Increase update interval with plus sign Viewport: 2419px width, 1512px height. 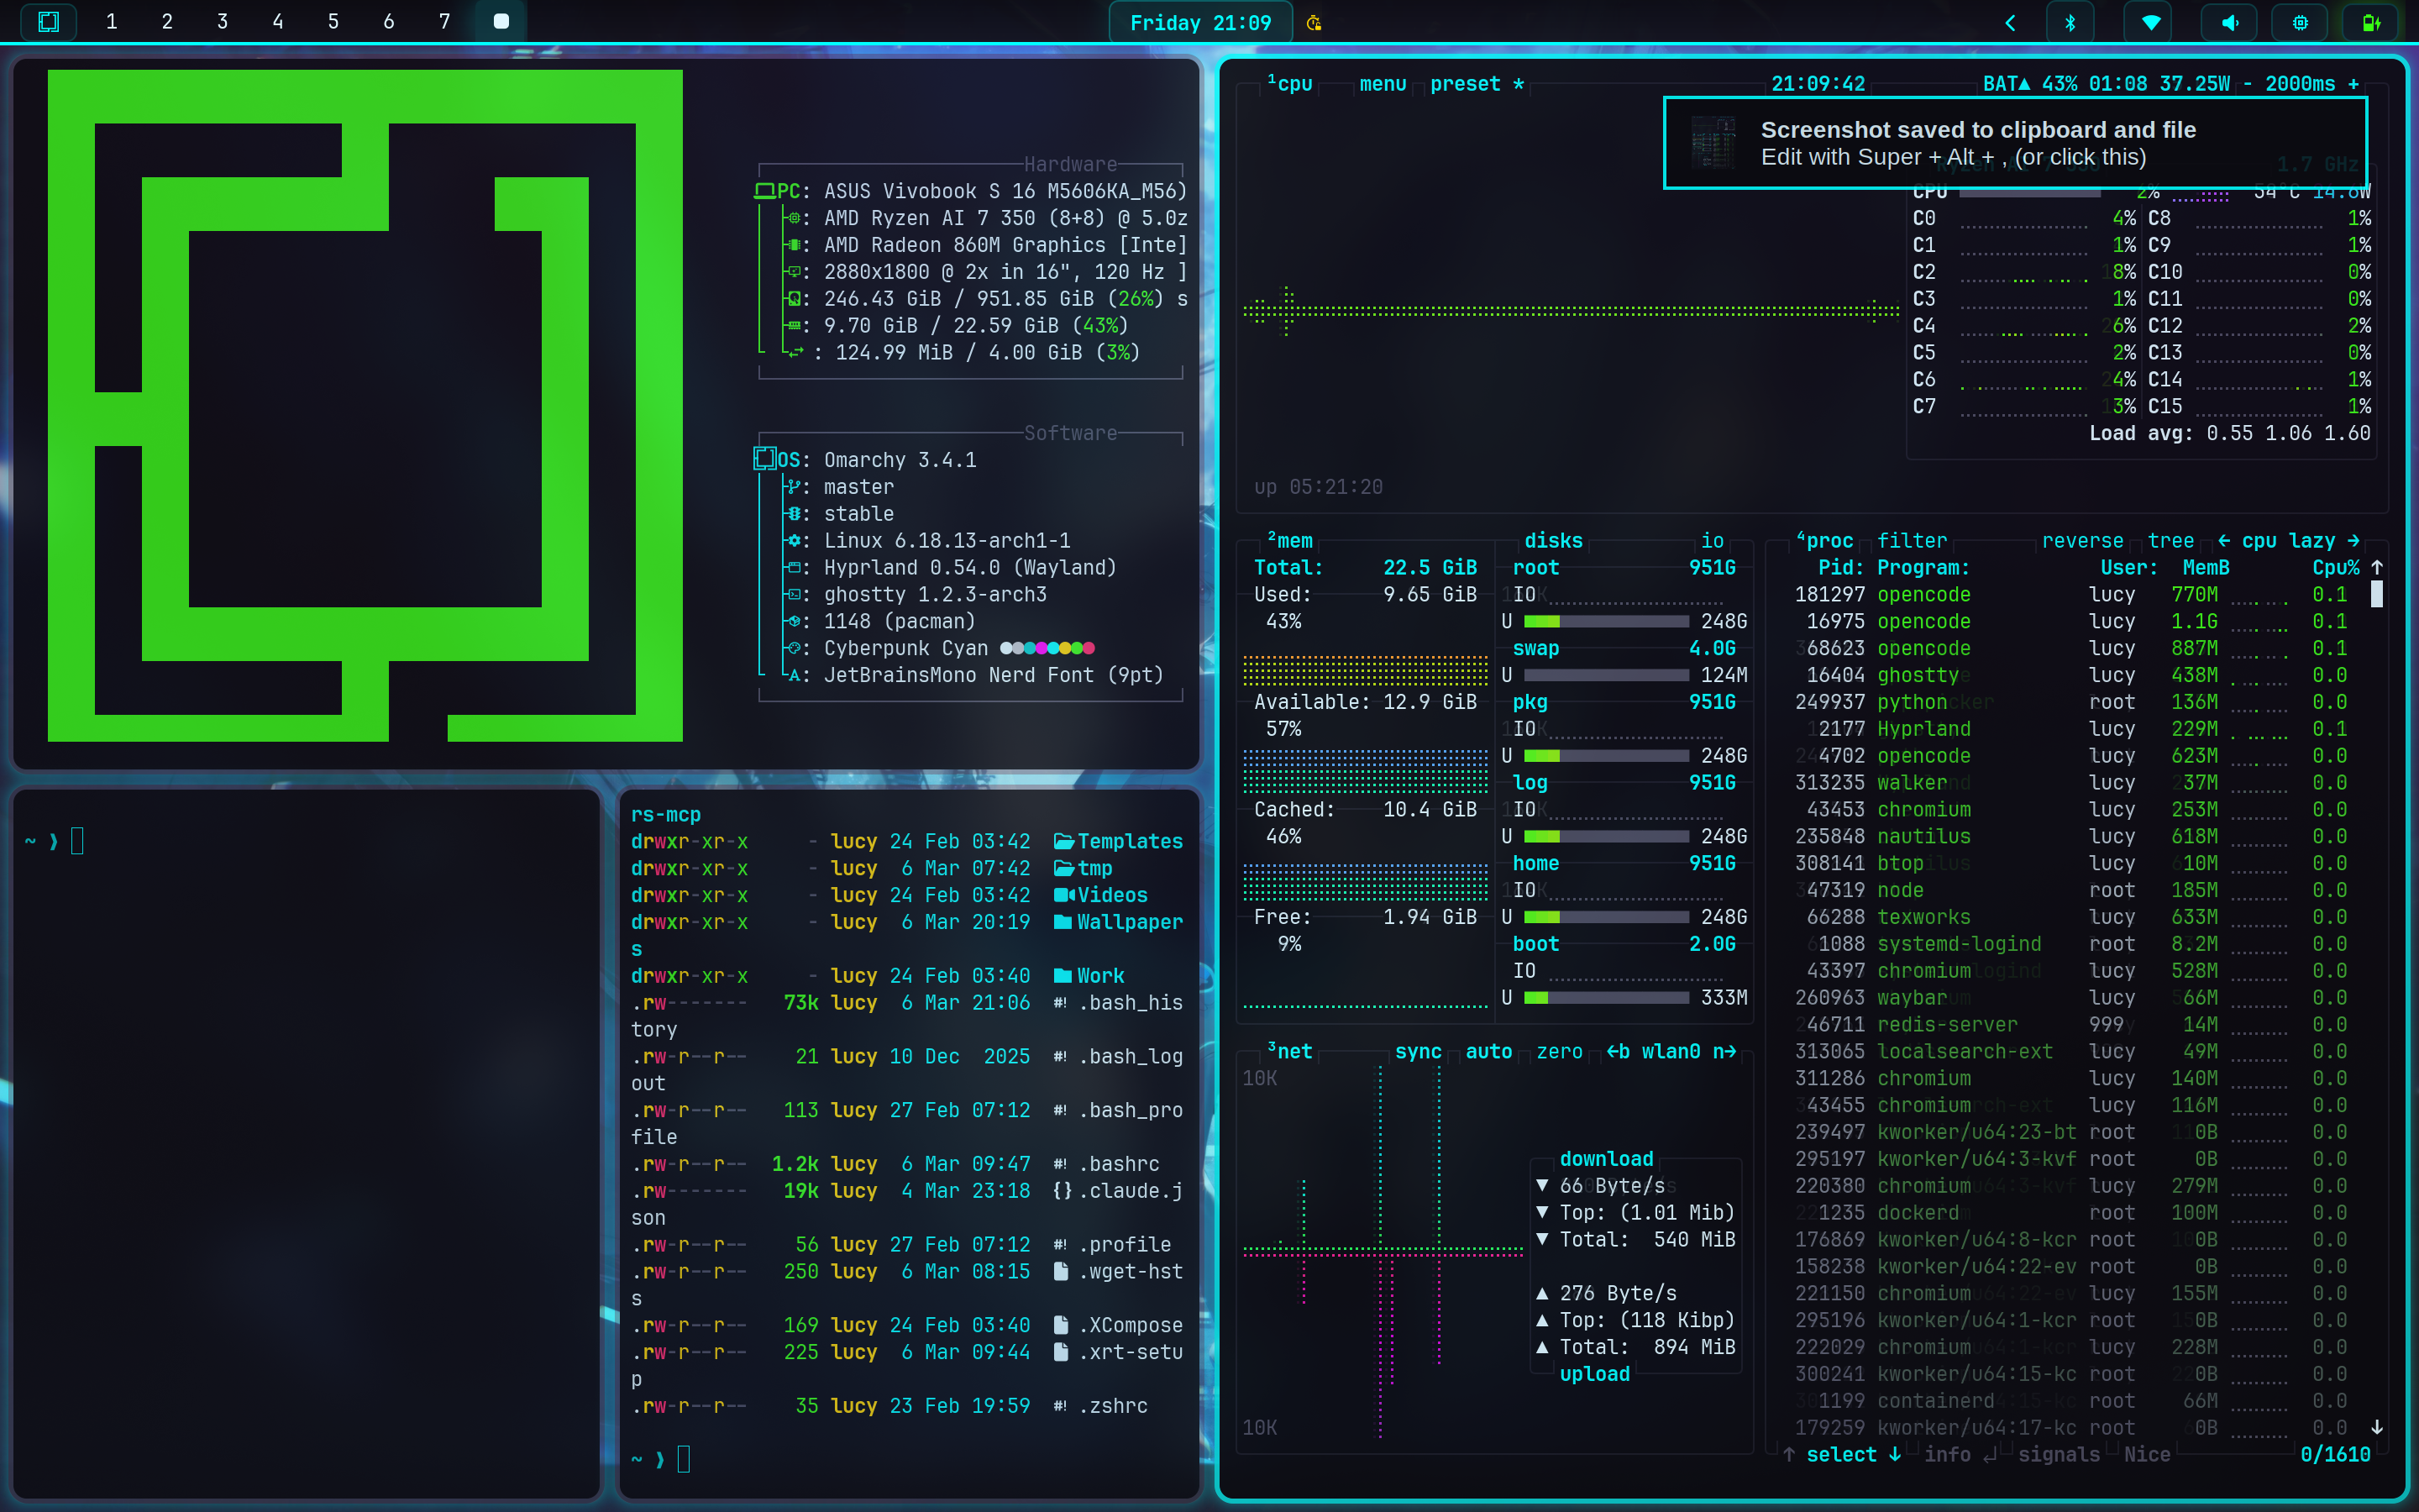(2353, 84)
